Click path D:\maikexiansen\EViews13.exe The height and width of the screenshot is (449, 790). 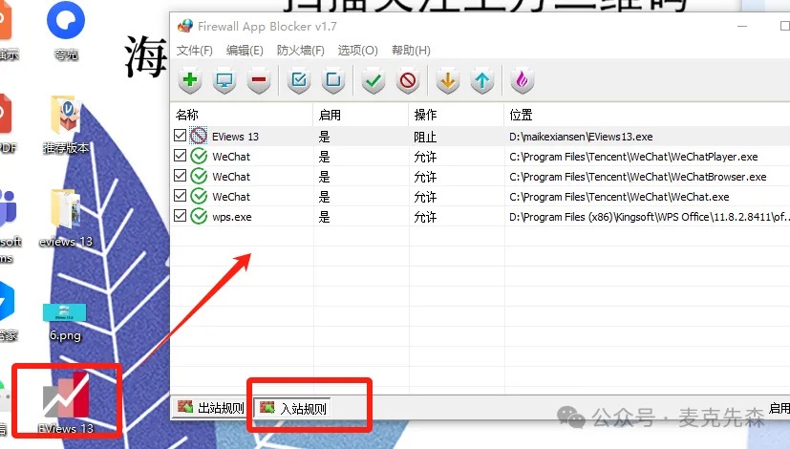581,137
